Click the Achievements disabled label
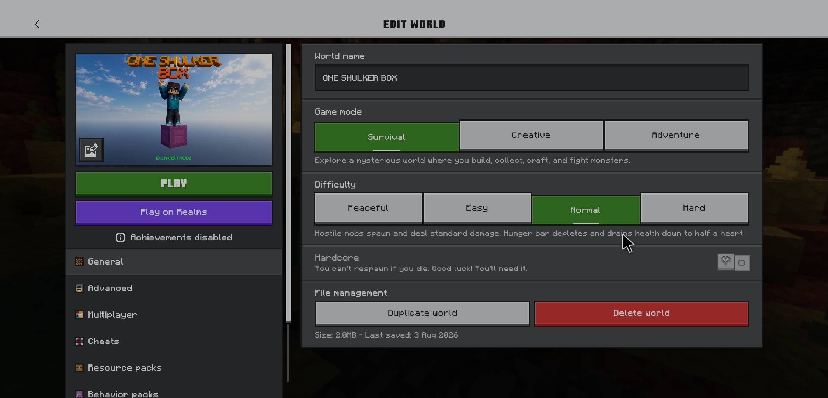This screenshot has width=828, height=398. (x=181, y=237)
